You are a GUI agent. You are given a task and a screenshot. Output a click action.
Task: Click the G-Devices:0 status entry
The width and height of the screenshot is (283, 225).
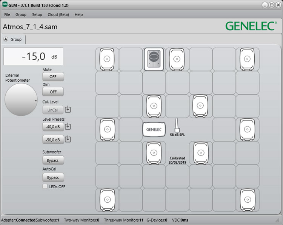click(x=157, y=220)
